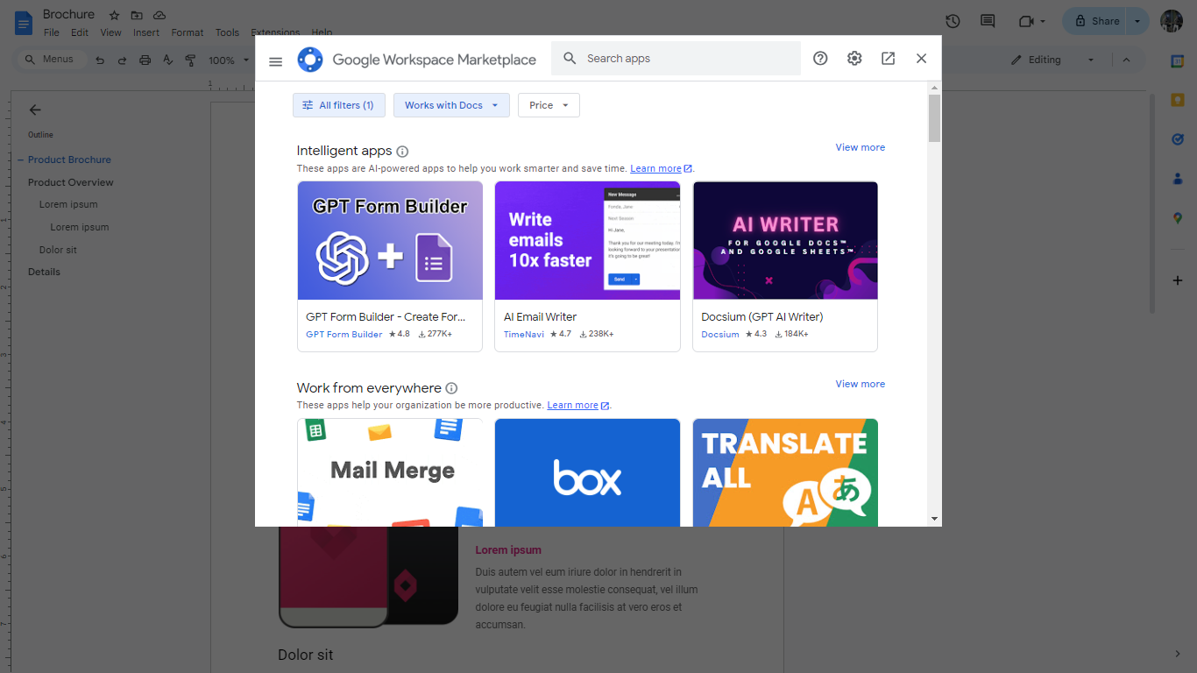Click the Intelligent apps info icon

point(402,152)
